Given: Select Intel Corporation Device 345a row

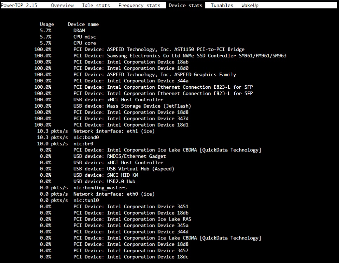Looking at the screenshot, I should pos(114,225).
